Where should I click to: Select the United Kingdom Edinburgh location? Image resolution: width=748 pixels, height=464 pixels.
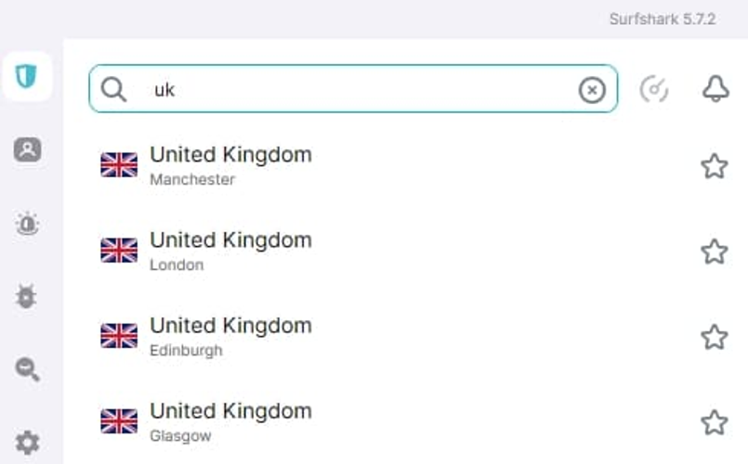pos(230,336)
